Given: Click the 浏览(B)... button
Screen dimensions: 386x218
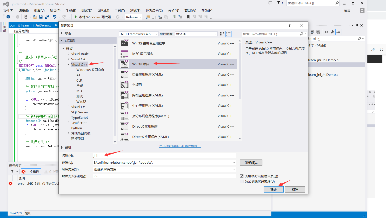Looking at the screenshot, I should point(251,162).
